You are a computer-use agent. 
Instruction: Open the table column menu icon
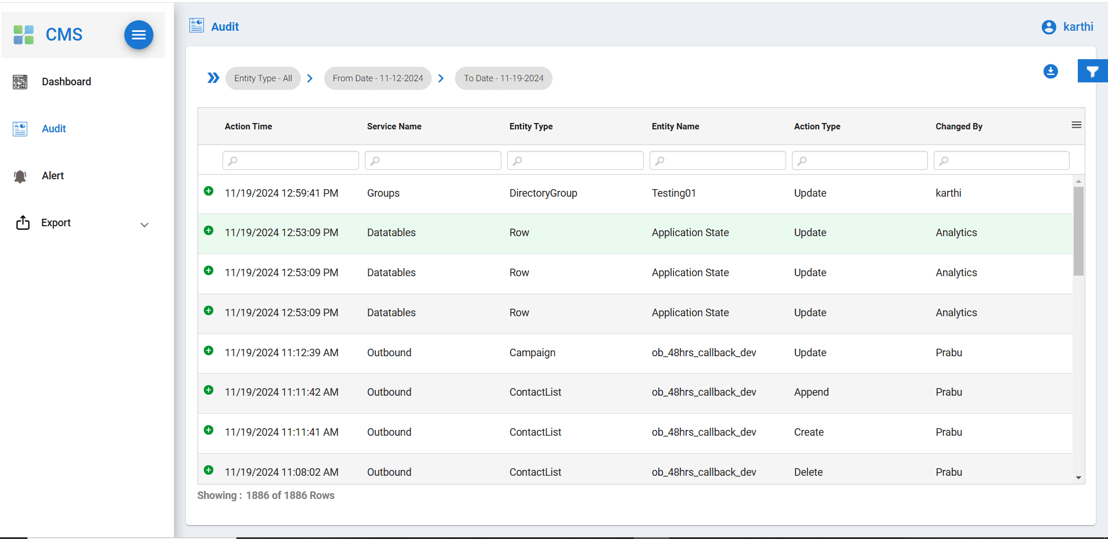[1077, 125]
